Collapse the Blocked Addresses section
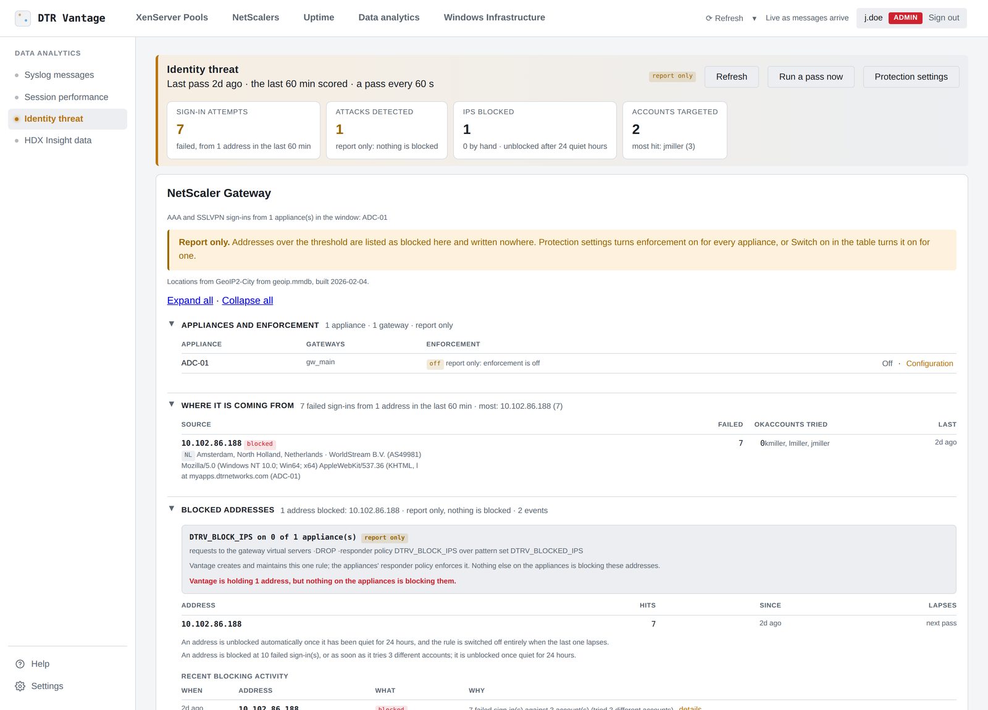This screenshot has width=988, height=710. (172, 509)
